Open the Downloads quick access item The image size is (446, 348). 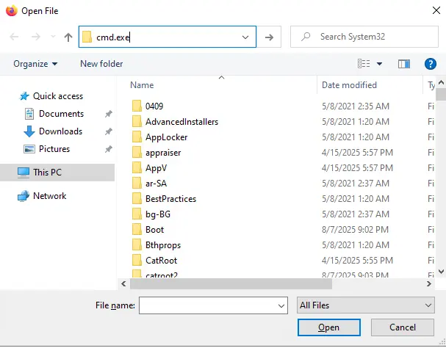[x=60, y=131]
